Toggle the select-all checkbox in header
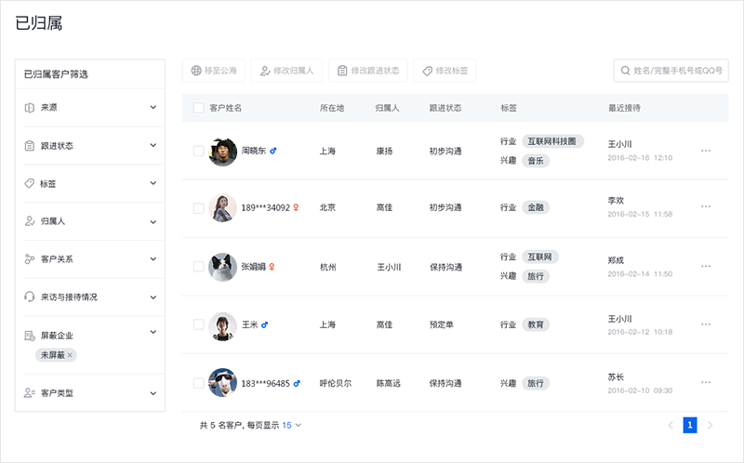 198,108
